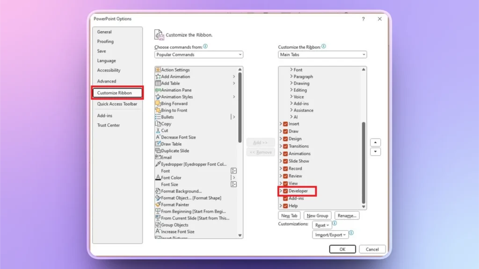Open the Trust Center settings page
Image resolution: width=479 pixels, height=269 pixels.
[109, 125]
